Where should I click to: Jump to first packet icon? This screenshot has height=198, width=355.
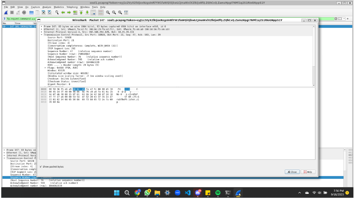pyautogui.click(x=81, y=13)
